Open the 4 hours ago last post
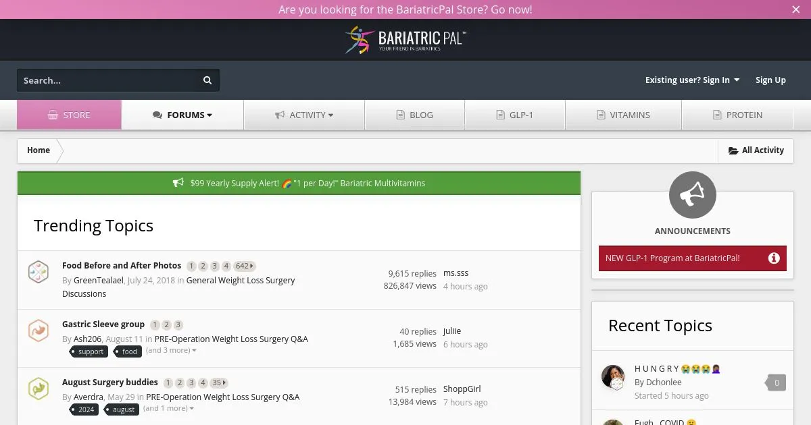 tap(465, 287)
